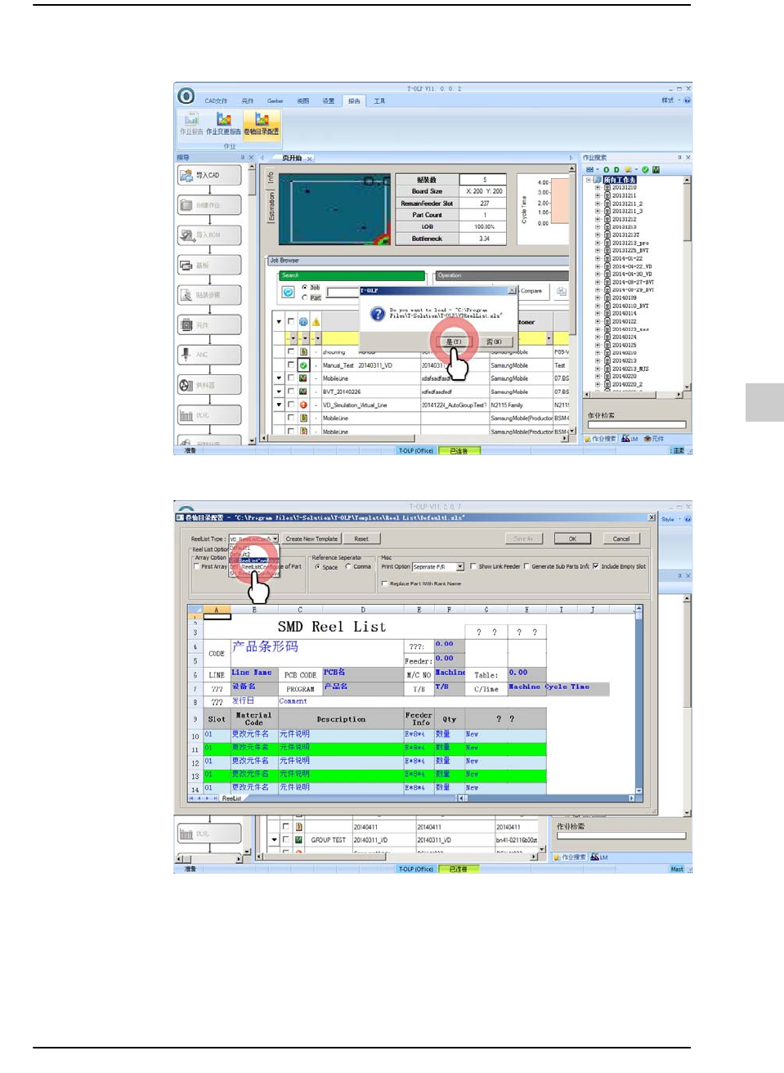Check the BVT_20140226 row checkbox
The image size is (784, 1073).
[291, 391]
